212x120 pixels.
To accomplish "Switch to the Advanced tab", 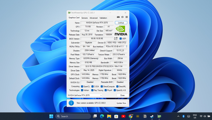I will pyautogui.click(x=94, y=18).
